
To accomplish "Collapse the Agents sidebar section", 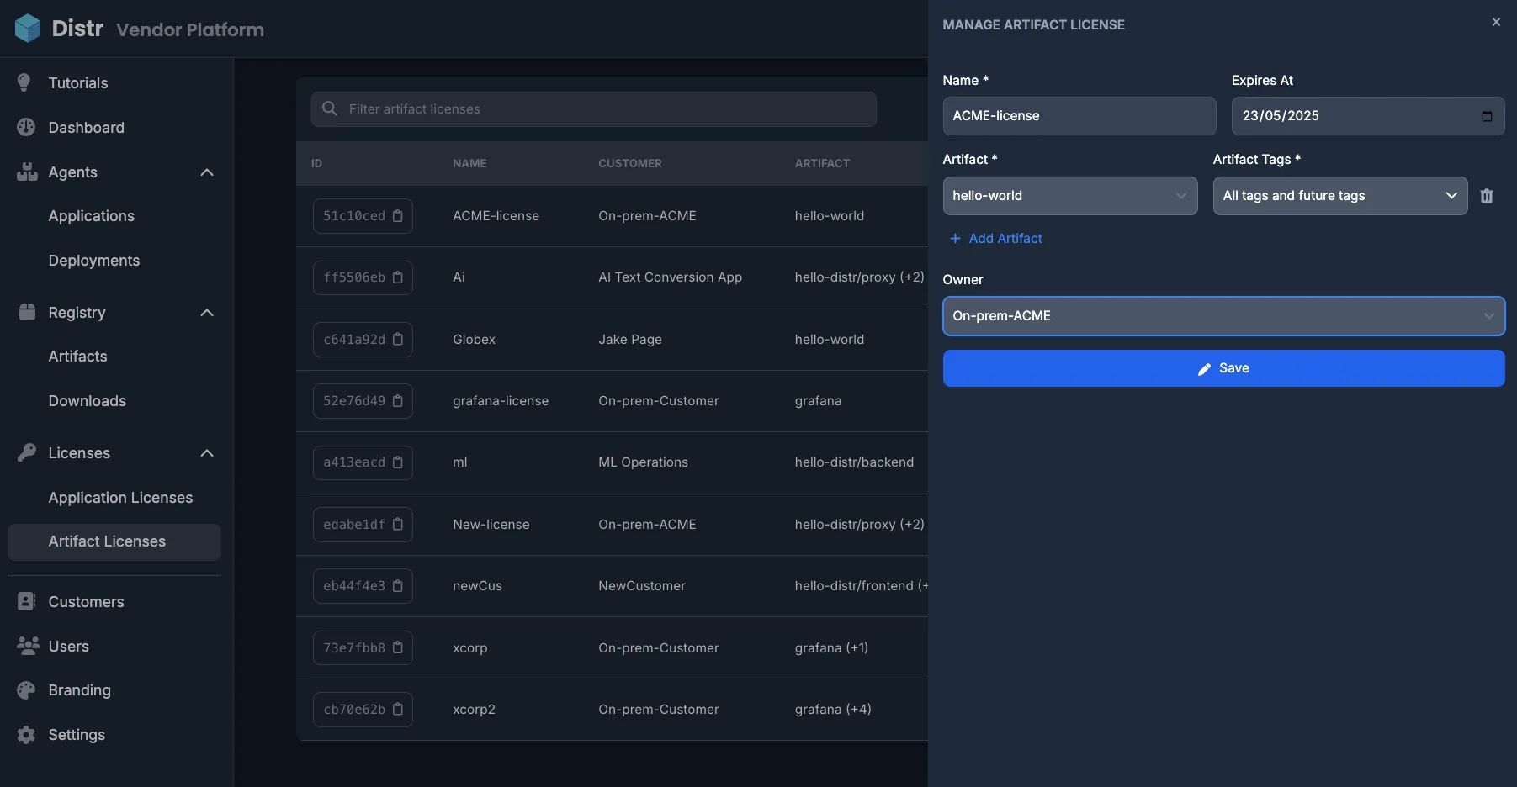I will [207, 172].
